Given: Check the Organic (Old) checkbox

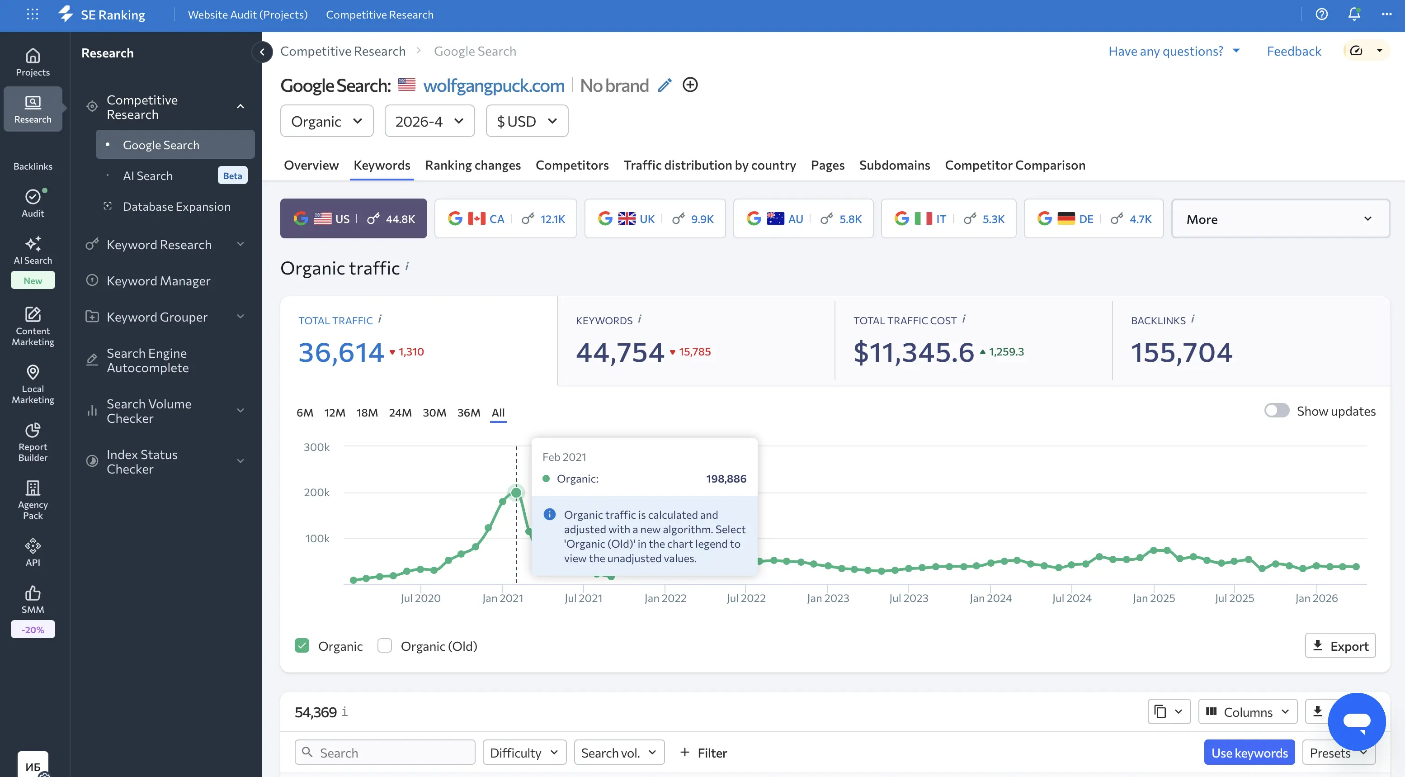Looking at the screenshot, I should click(385, 645).
